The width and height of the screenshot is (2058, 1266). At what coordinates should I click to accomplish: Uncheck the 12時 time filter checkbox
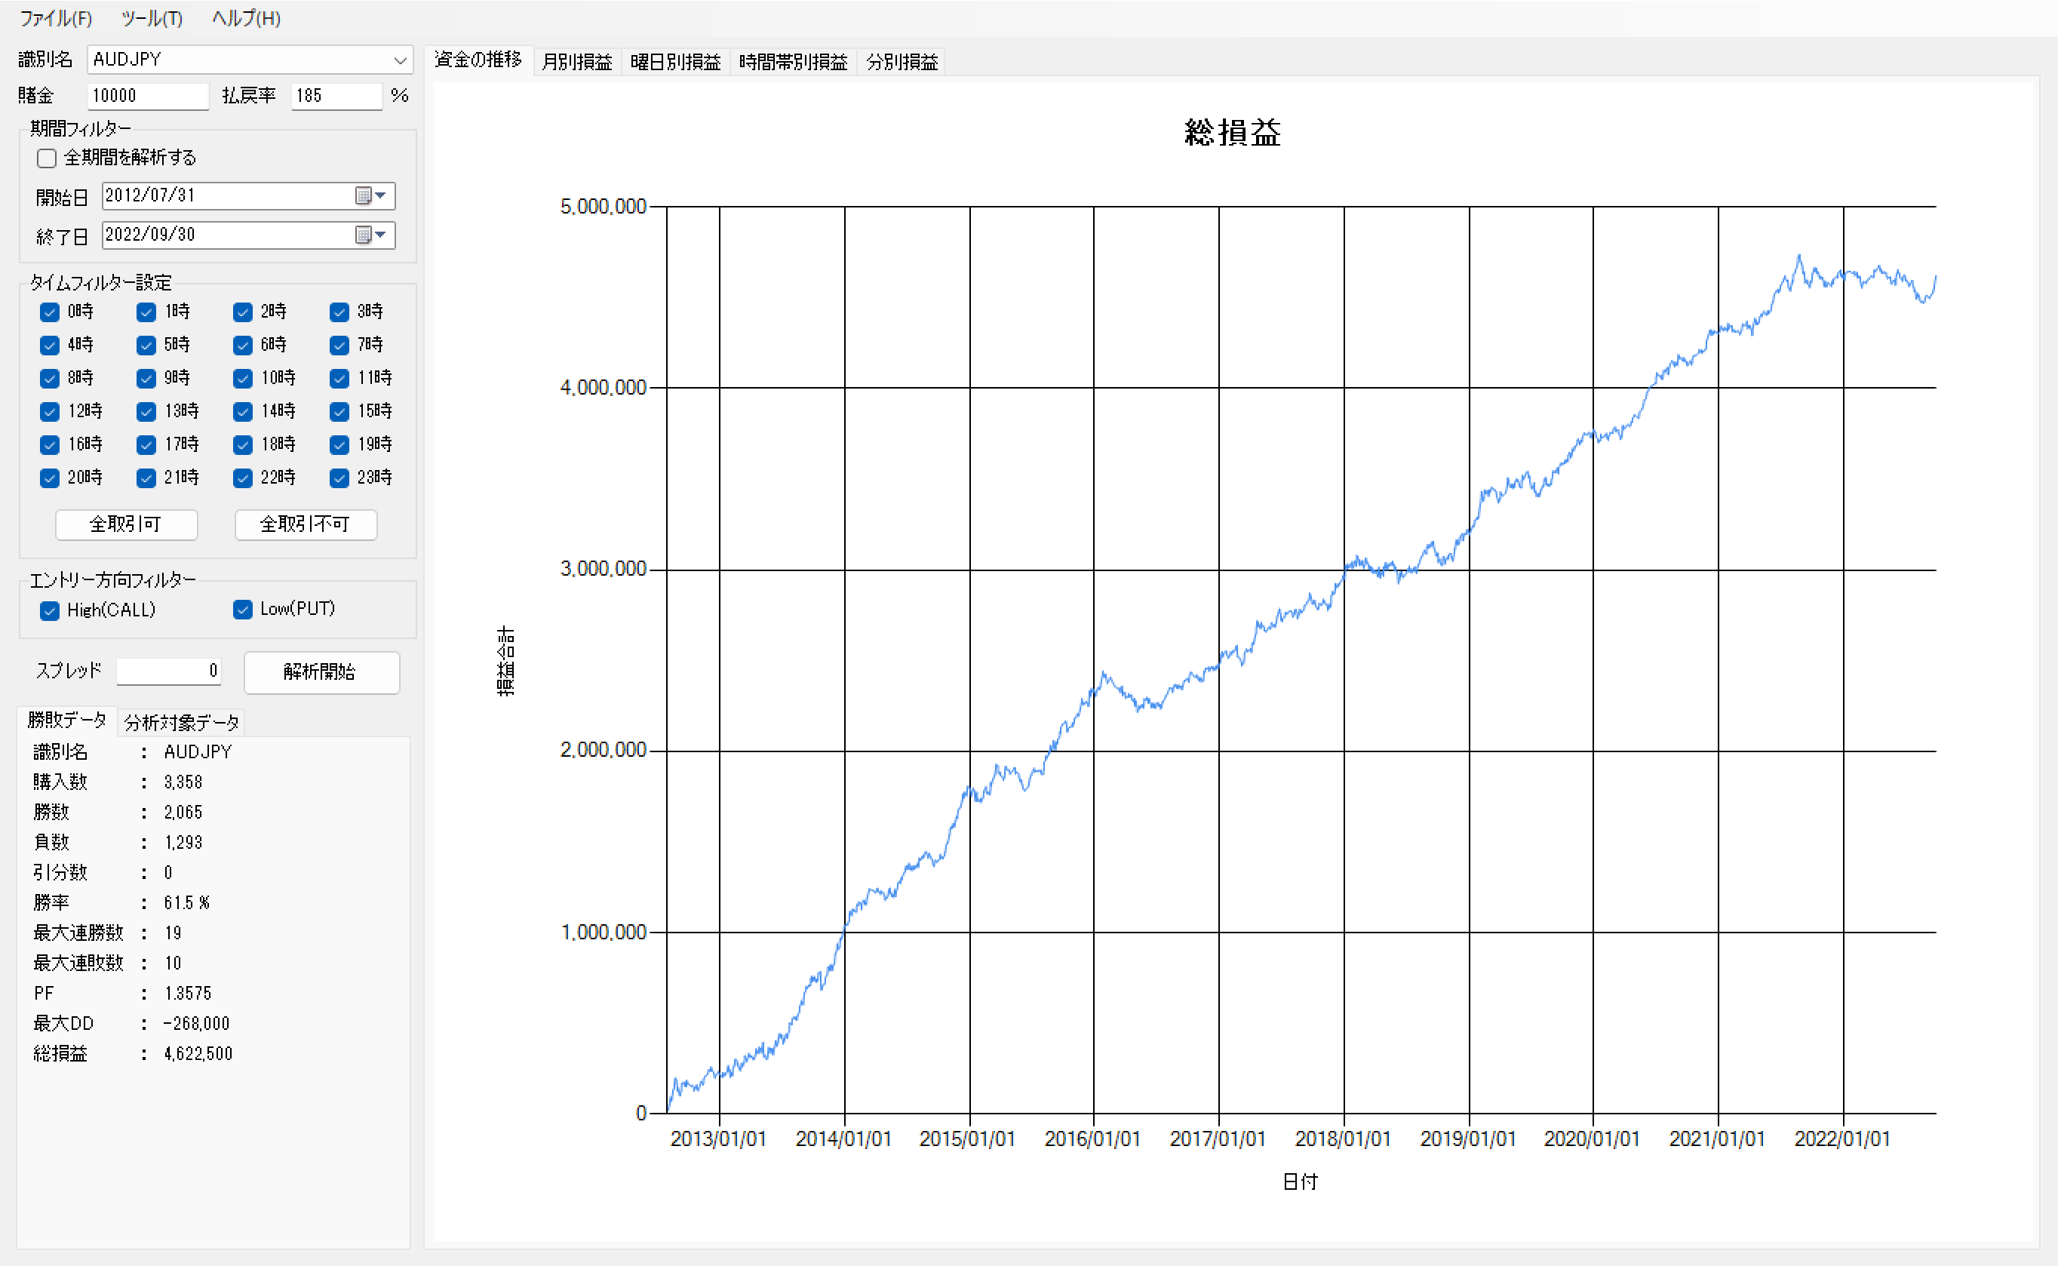(49, 412)
